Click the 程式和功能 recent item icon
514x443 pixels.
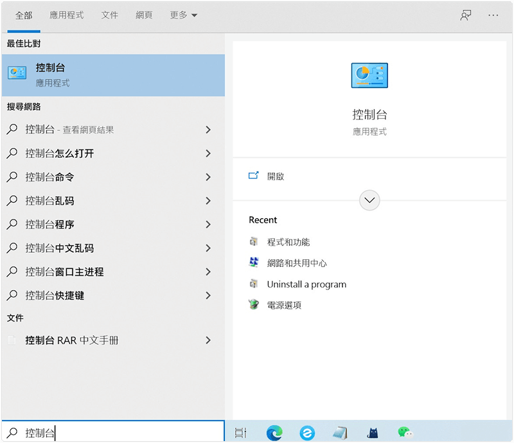point(253,241)
